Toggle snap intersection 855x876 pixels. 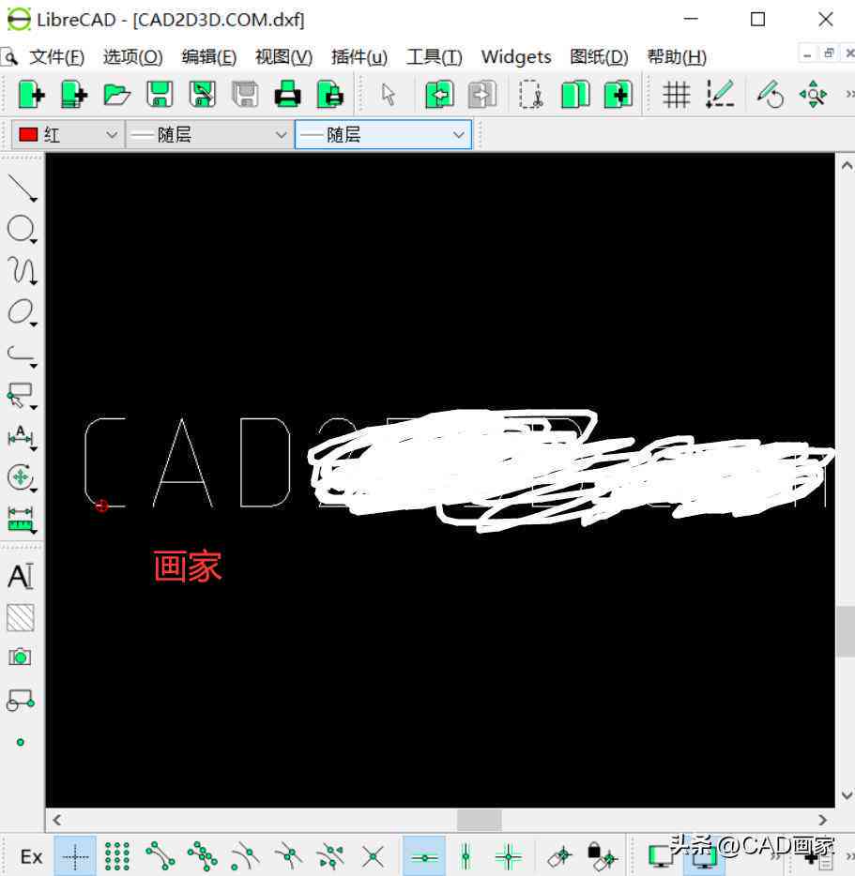coord(373,856)
